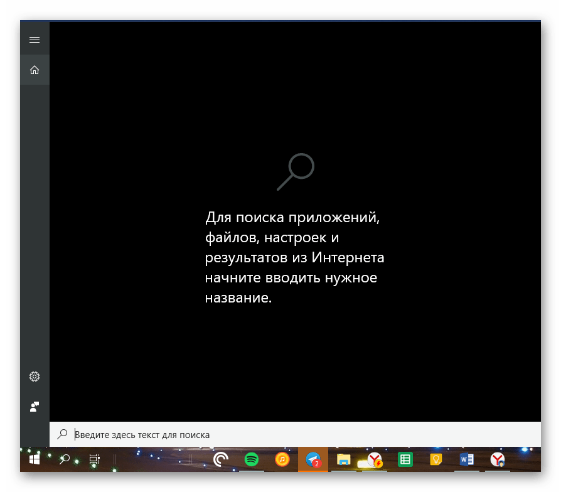561x492 pixels.
Task: Expand the hamburger menu in search panel
Action: [35, 40]
